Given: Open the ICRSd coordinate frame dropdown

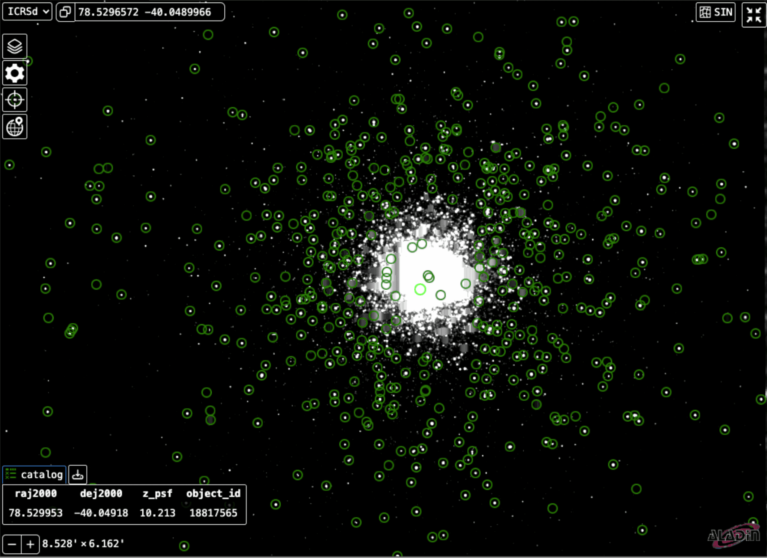Looking at the screenshot, I should [27, 12].
